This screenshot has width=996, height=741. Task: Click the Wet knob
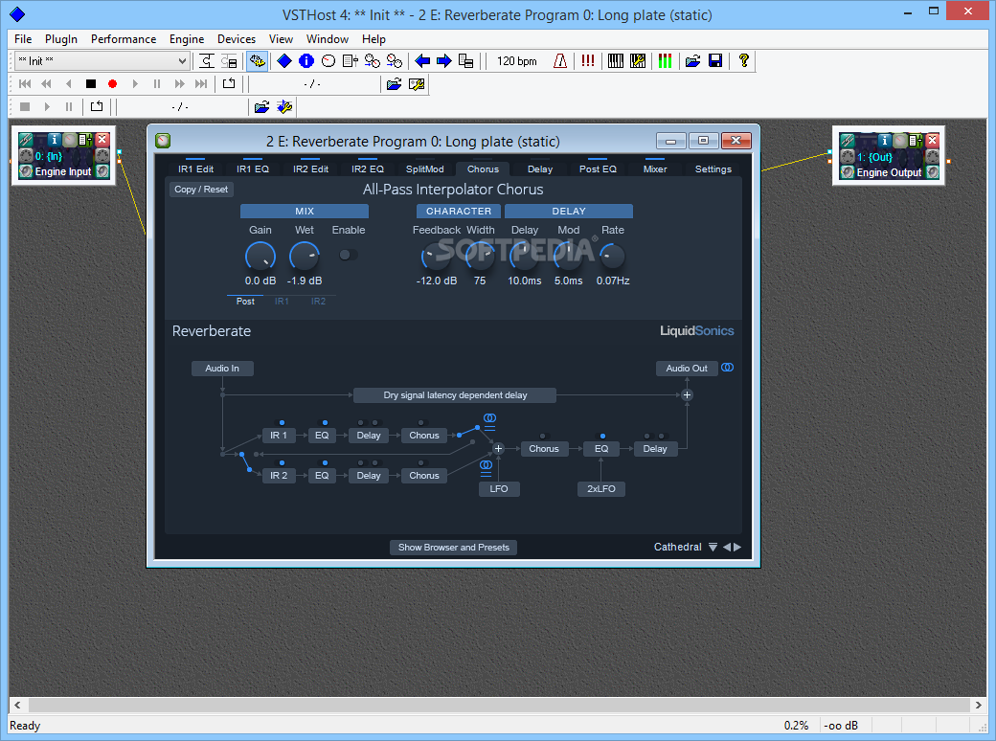[x=305, y=257]
